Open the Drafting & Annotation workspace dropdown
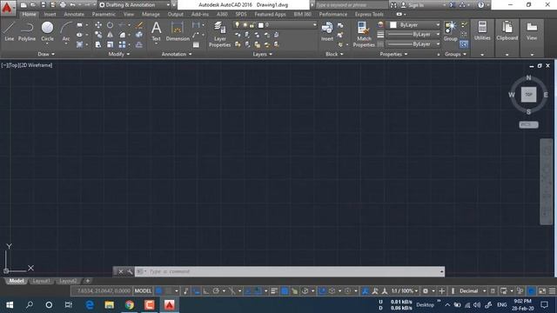The width and height of the screenshot is (557, 313). 134,5
